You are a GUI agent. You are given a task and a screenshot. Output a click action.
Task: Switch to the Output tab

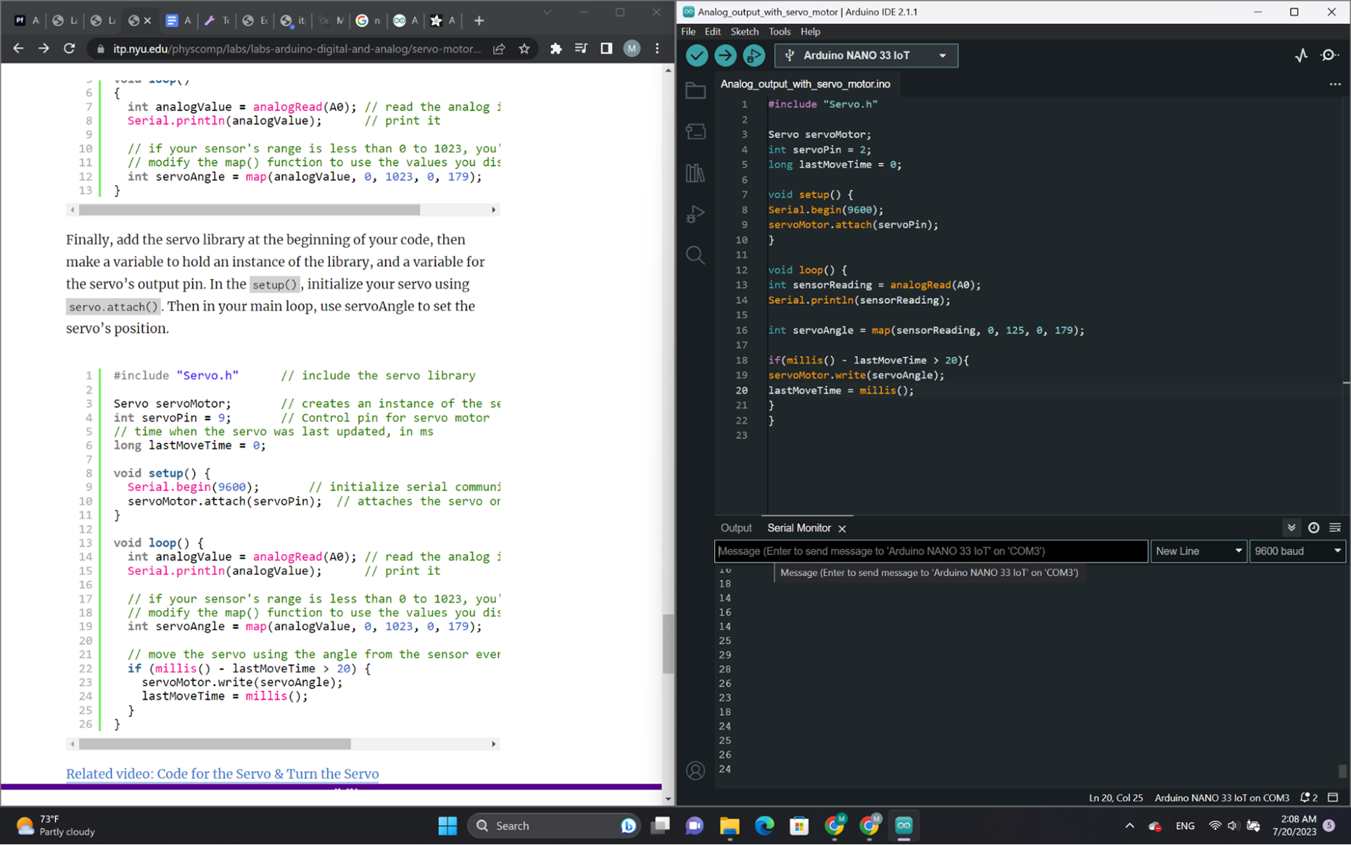[736, 528]
